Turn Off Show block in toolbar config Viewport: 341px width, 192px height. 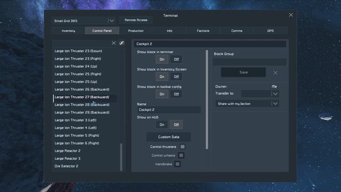tap(176, 94)
